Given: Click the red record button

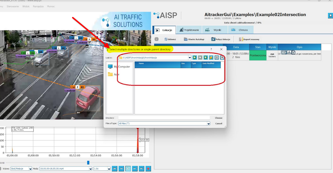Looking at the screenshot, I should tap(148, 169).
